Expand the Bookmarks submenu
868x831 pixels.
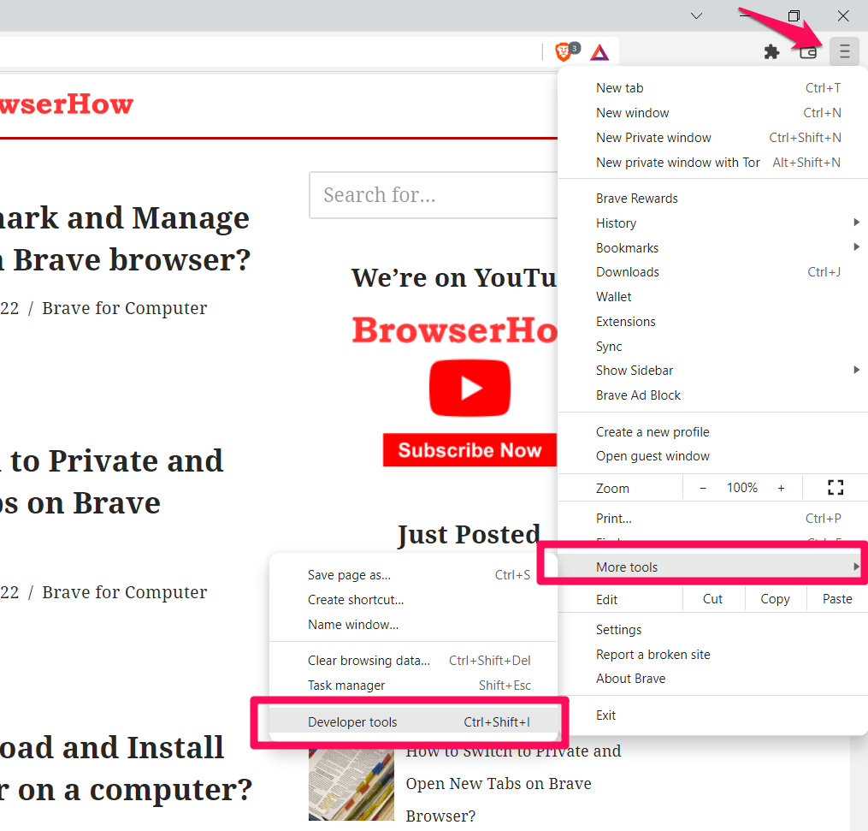tap(713, 247)
